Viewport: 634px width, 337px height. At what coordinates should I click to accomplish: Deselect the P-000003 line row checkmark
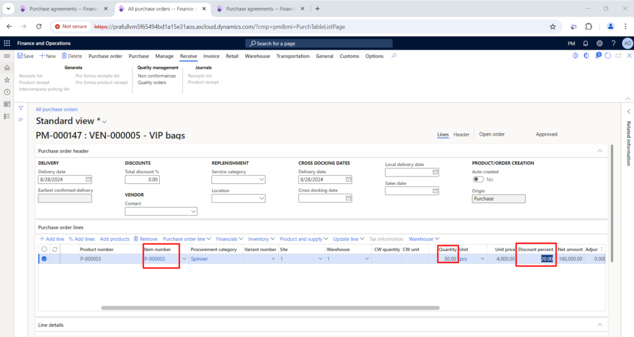pos(44,259)
